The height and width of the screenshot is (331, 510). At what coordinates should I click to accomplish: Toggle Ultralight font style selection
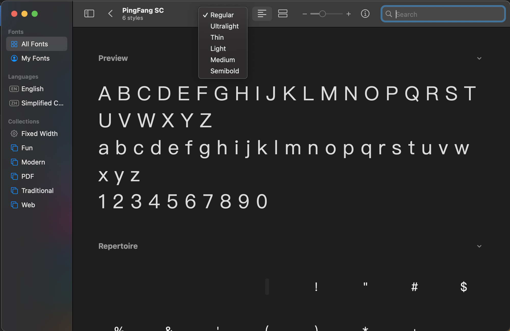tap(225, 26)
